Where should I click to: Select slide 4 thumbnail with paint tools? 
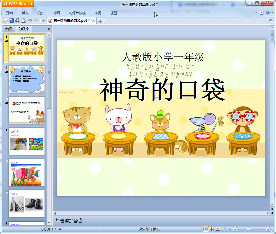pos(27,141)
